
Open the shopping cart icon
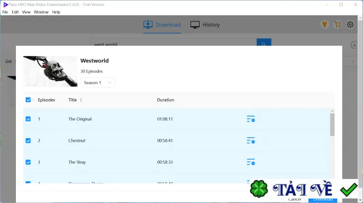click(338, 24)
